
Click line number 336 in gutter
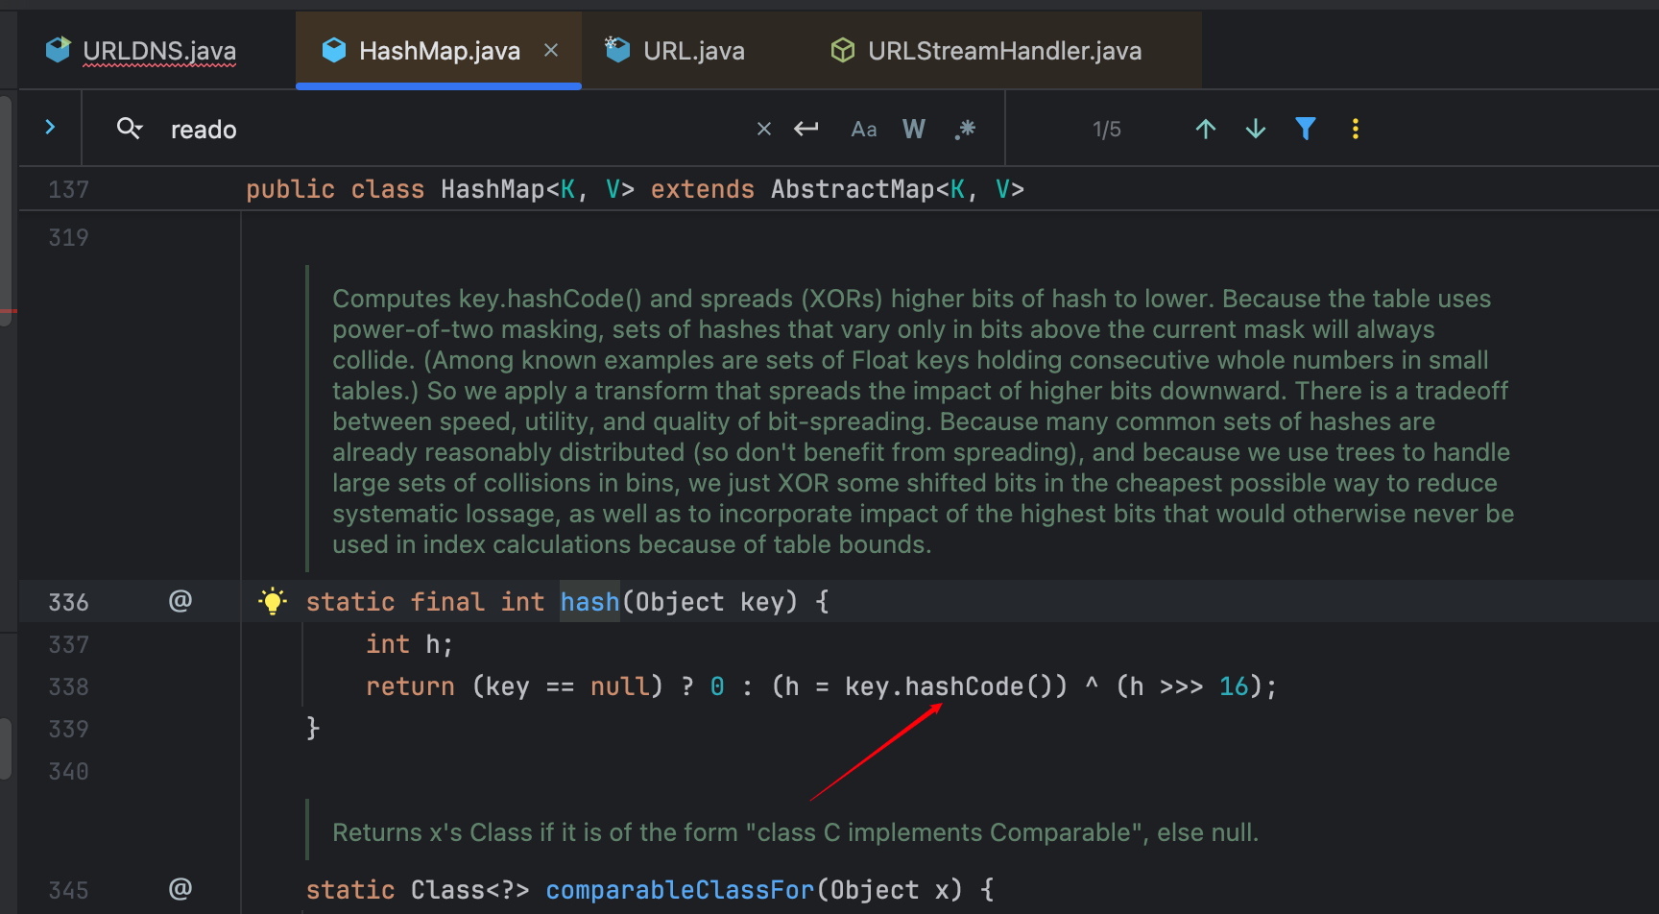pyautogui.click(x=68, y=603)
